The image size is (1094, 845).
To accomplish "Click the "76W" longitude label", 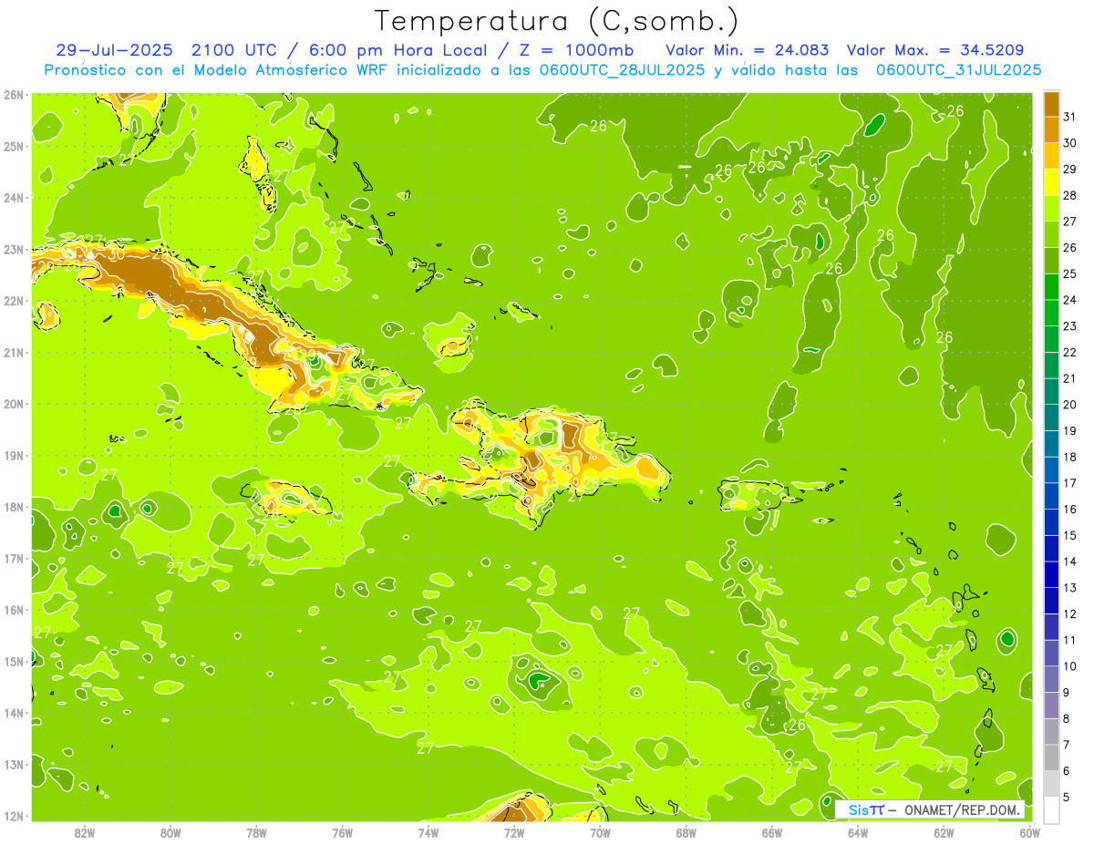I will [x=342, y=833].
